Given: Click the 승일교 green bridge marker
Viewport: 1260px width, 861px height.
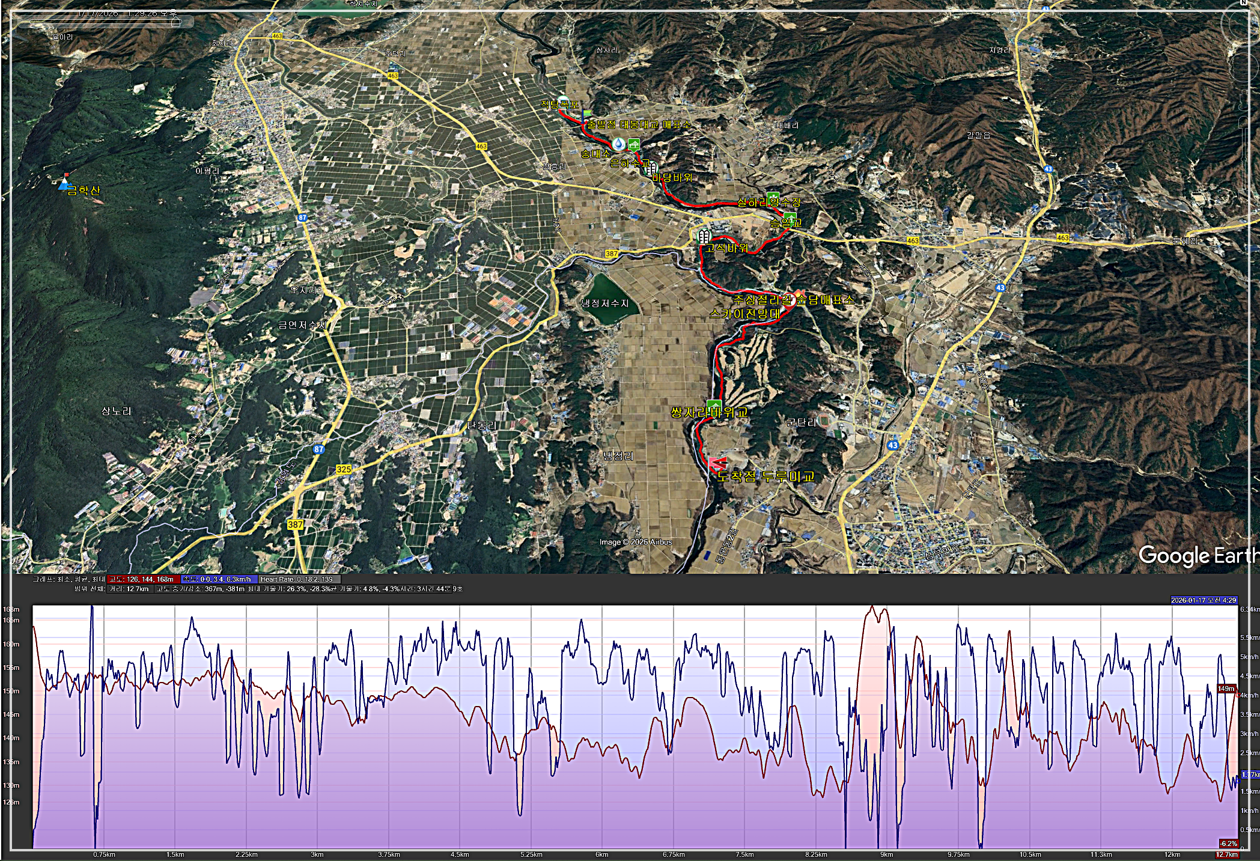Looking at the screenshot, I should pyautogui.click(x=790, y=217).
